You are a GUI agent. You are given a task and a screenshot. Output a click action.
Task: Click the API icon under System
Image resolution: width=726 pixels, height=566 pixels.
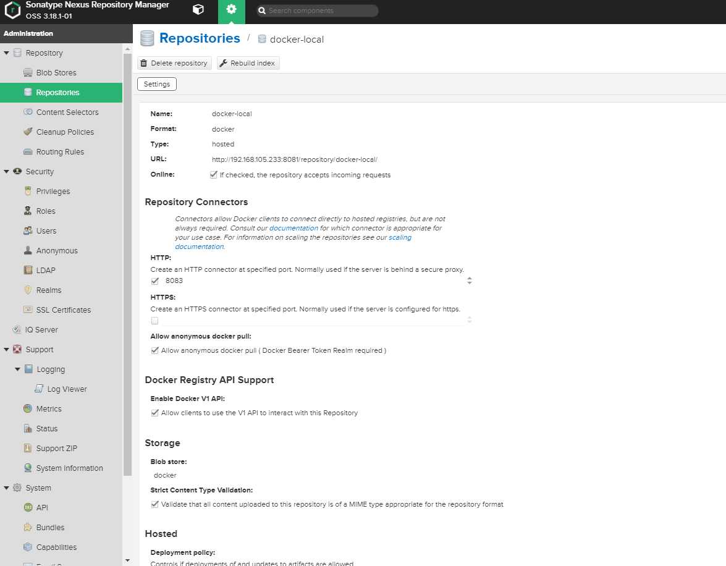(x=28, y=508)
